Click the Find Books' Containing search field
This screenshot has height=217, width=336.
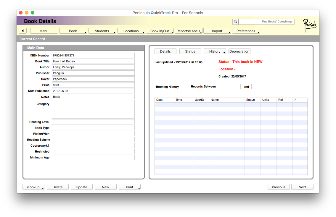266,21
